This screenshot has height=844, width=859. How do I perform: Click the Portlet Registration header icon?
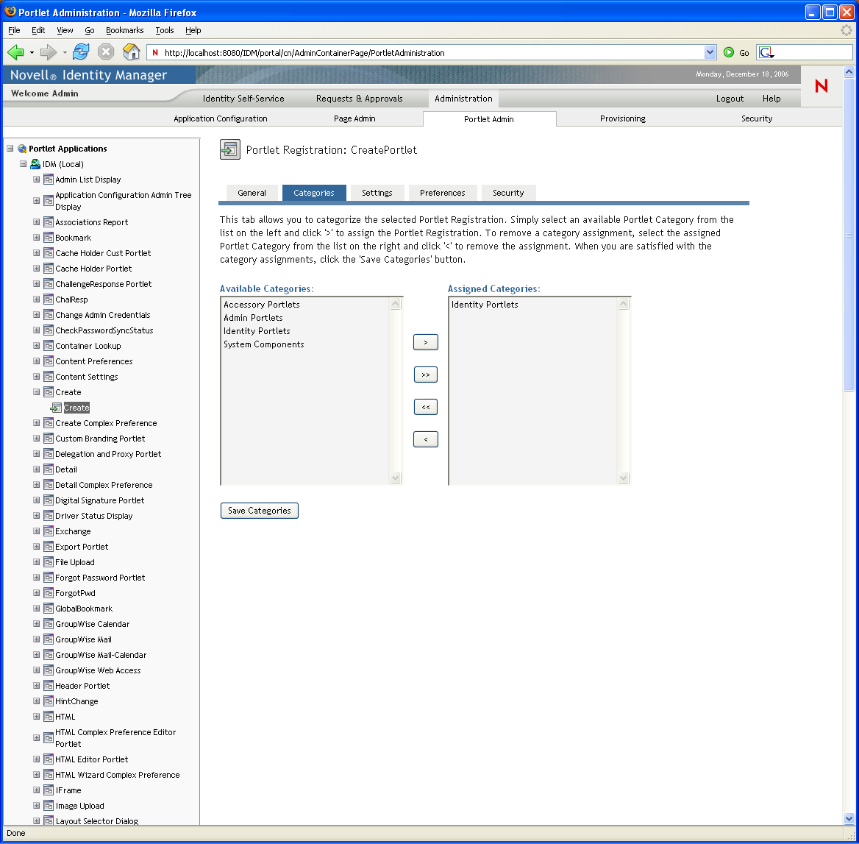(x=230, y=149)
